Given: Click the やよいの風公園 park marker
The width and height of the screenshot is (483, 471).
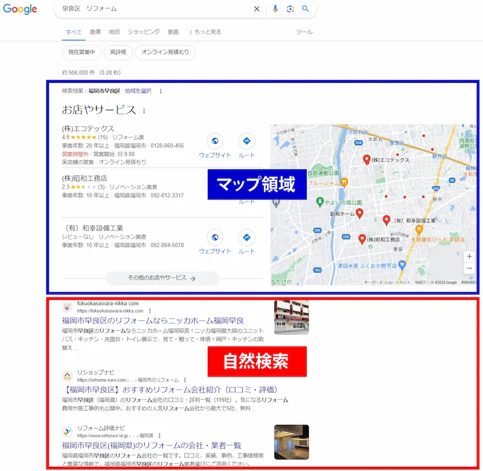Looking at the screenshot, I should [x=320, y=202].
